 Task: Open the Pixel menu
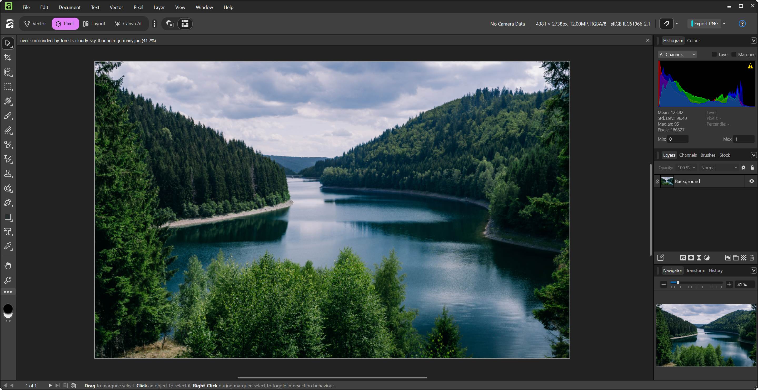pyautogui.click(x=138, y=7)
